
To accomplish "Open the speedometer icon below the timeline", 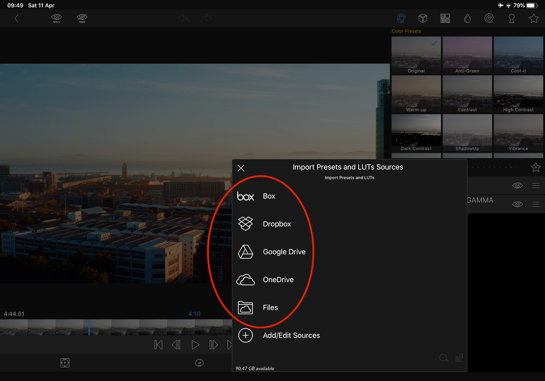I will point(199,363).
